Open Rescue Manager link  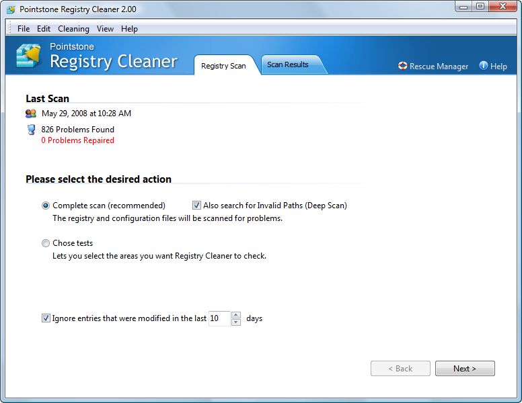(439, 66)
